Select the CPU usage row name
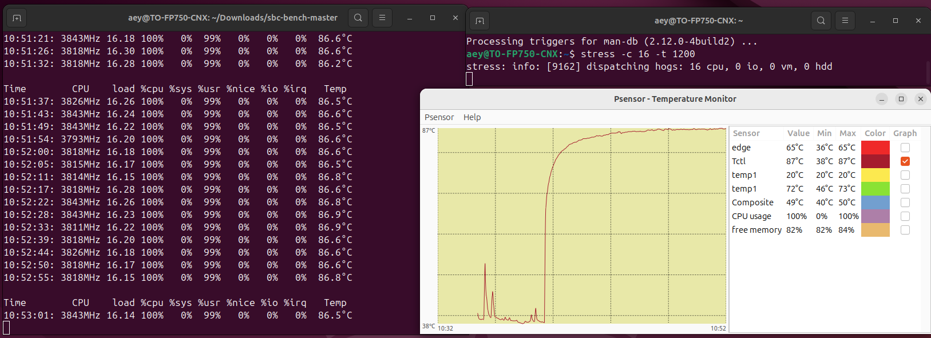Viewport: 931px width, 338px height. click(751, 216)
